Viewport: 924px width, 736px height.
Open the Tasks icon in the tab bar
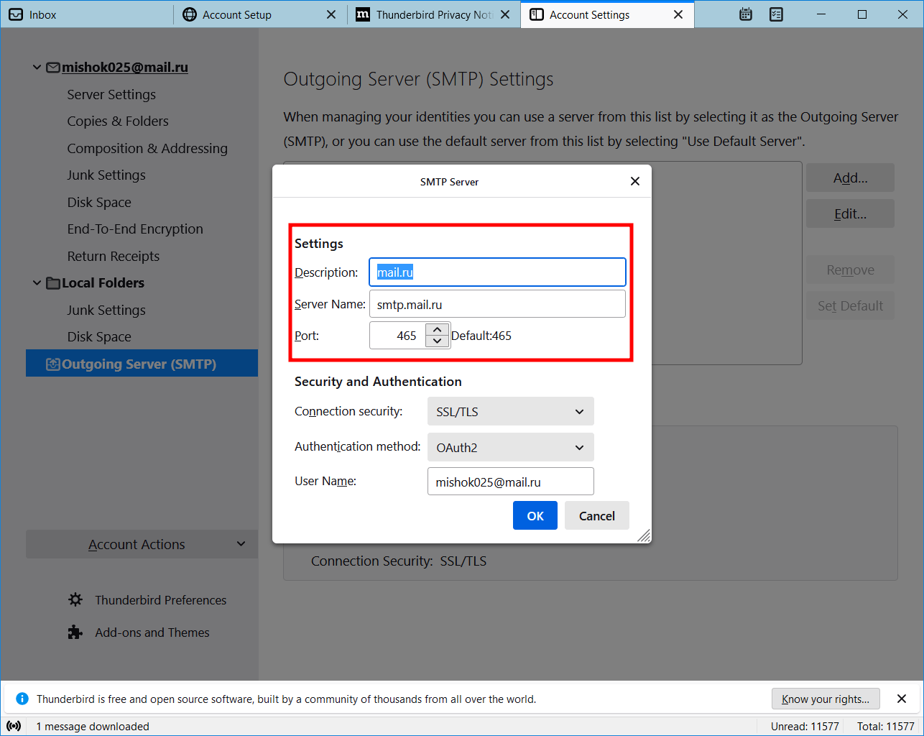[x=776, y=14]
